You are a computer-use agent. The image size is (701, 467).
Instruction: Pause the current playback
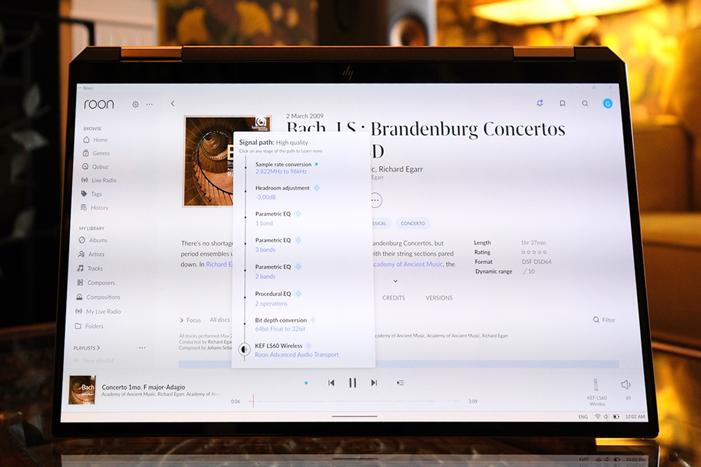(352, 383)
